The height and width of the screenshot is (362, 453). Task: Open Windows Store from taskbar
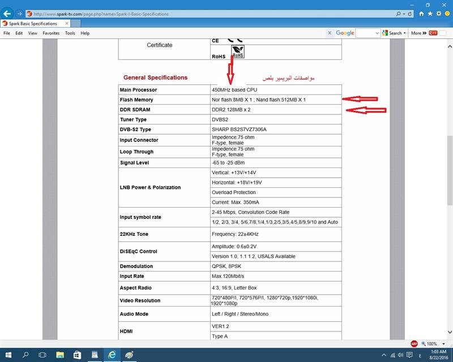pyautogui.click(x=77, y=355)
